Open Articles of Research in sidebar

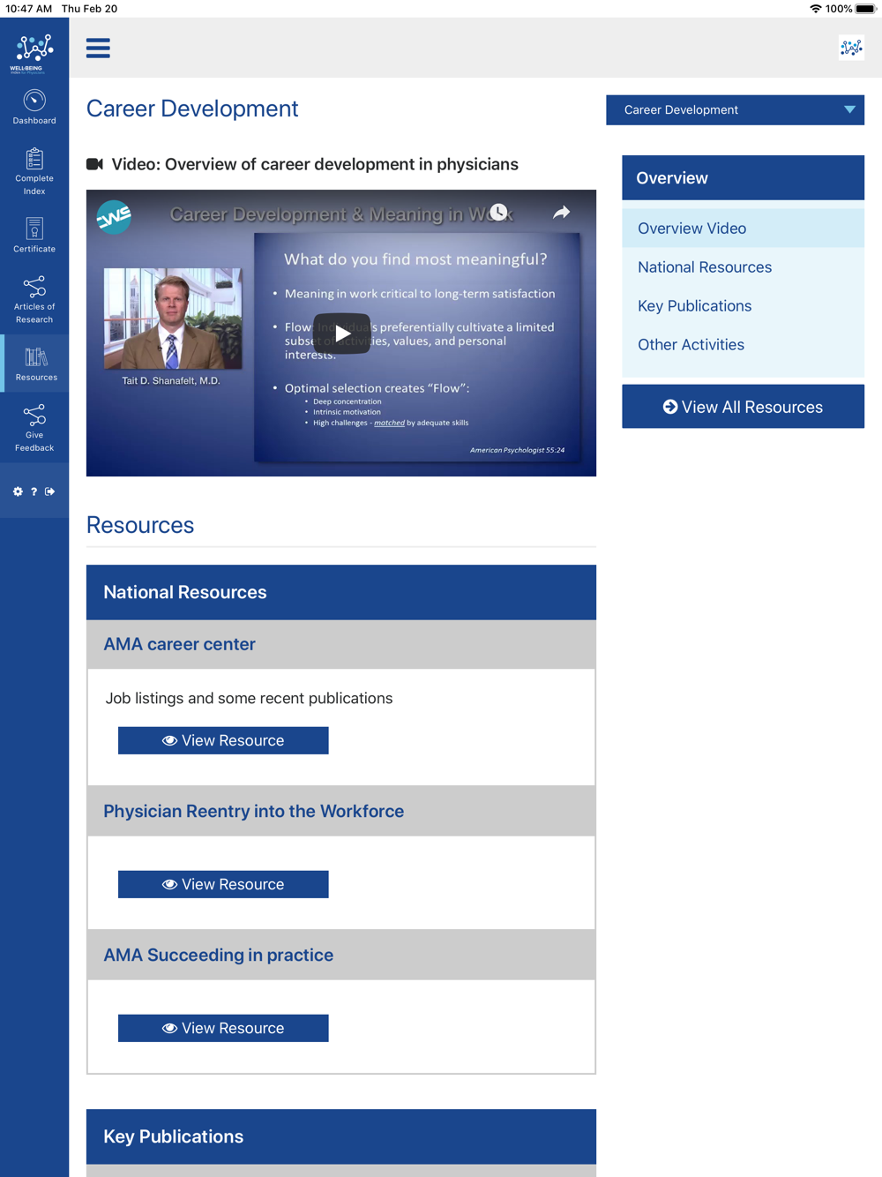tap(34, 300)
